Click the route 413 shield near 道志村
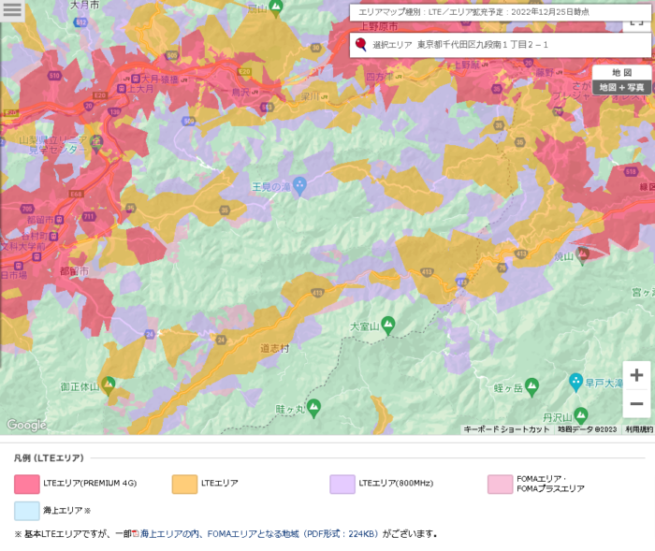 click(317, 293)
